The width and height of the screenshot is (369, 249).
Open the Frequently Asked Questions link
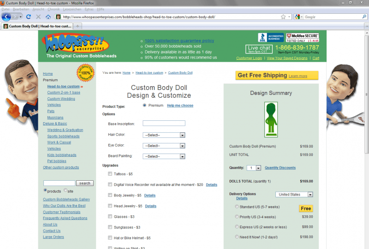pyautogui.click(x=65, y=218)
